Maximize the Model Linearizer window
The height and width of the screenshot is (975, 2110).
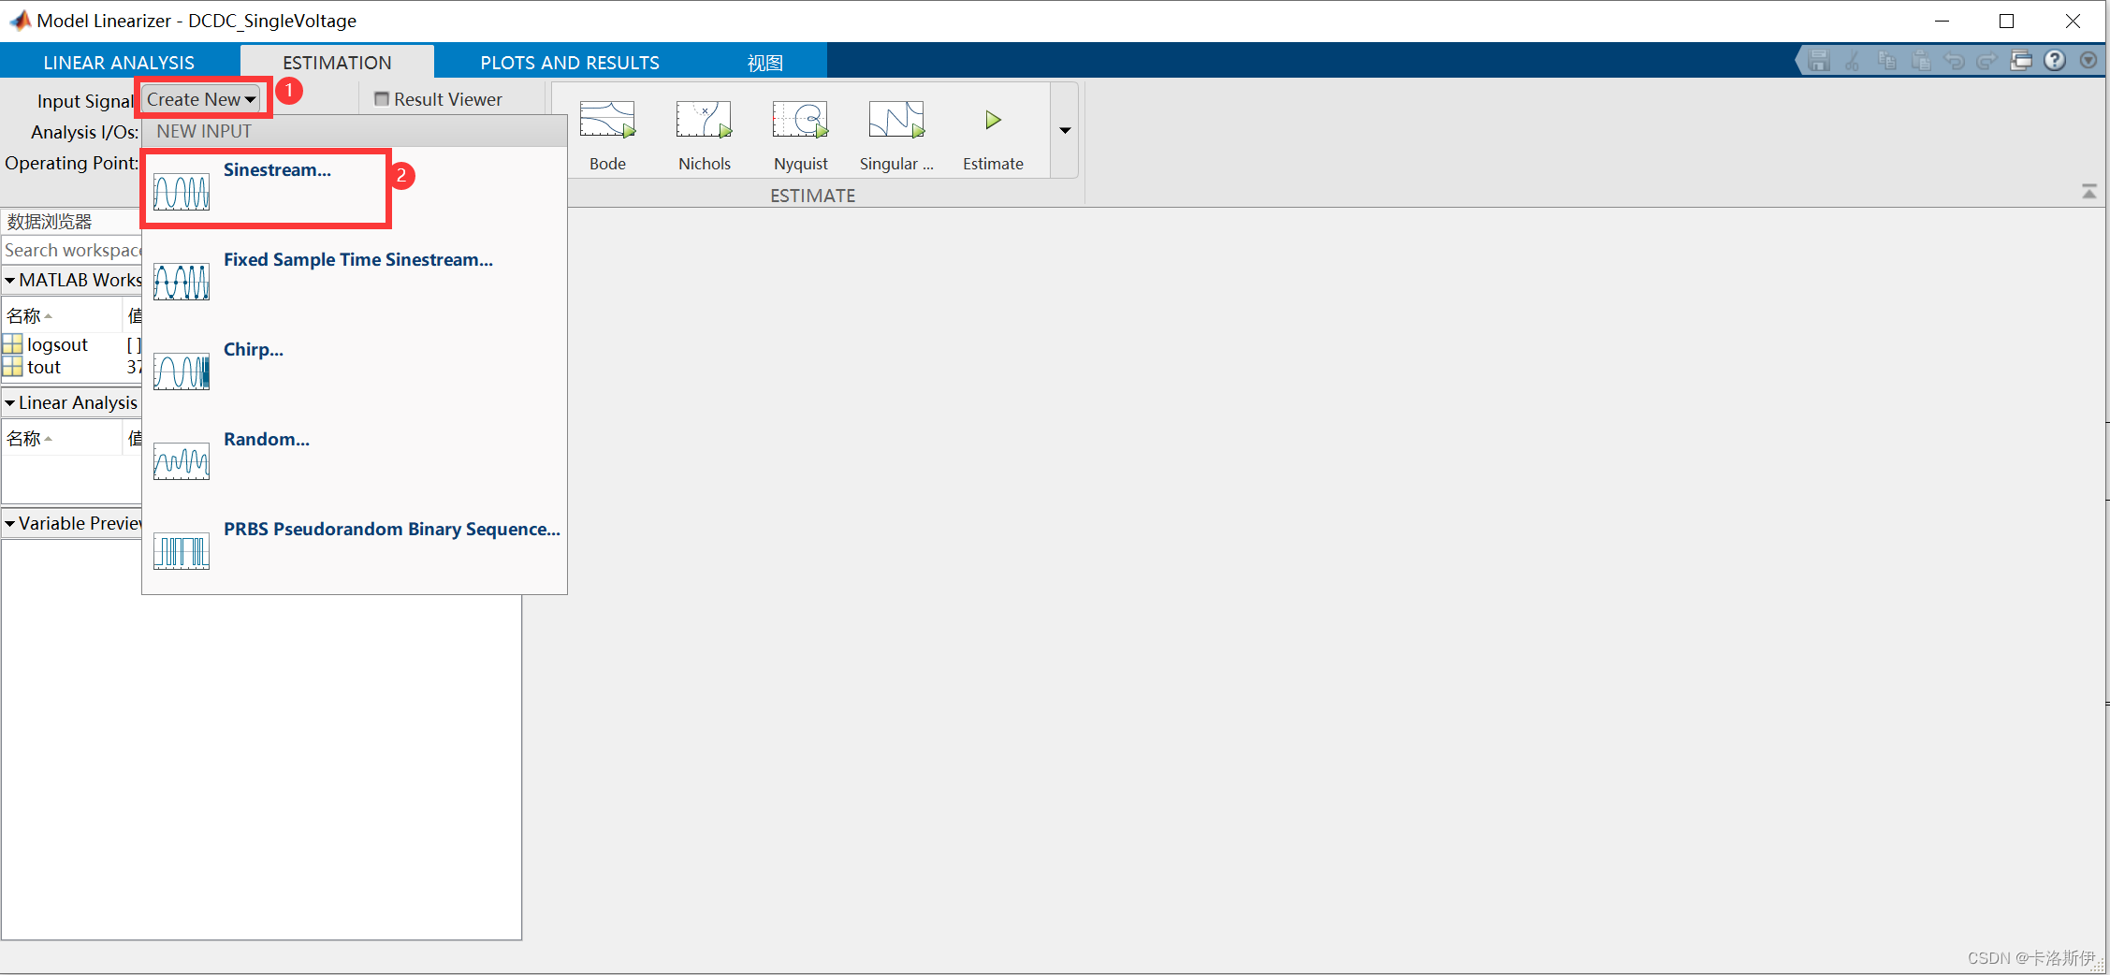[x=2006, y=21]
